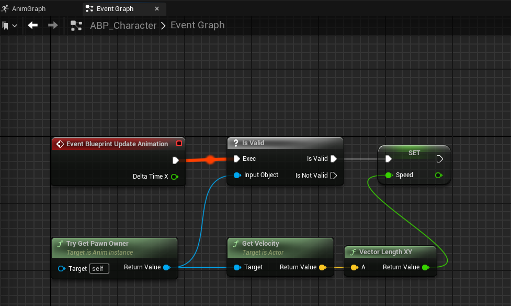Click the 'Delta Time X' label
Image resolution: width=511 pixels, height=306 pixels.
151,177
